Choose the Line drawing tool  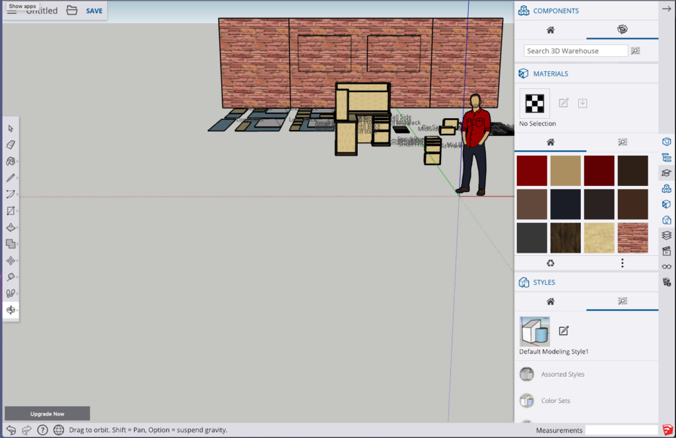point(11,177)
